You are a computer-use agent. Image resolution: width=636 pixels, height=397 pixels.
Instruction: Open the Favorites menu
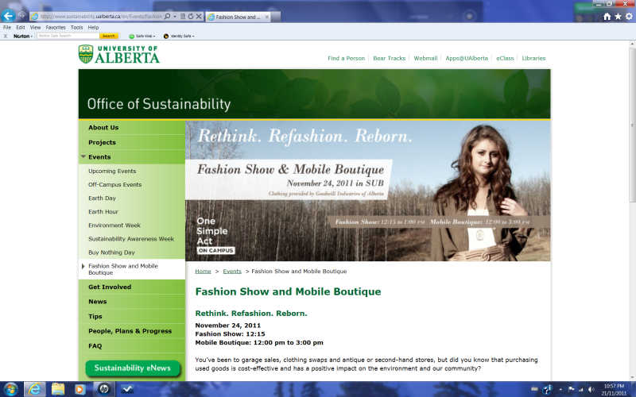tap(56, 28)
